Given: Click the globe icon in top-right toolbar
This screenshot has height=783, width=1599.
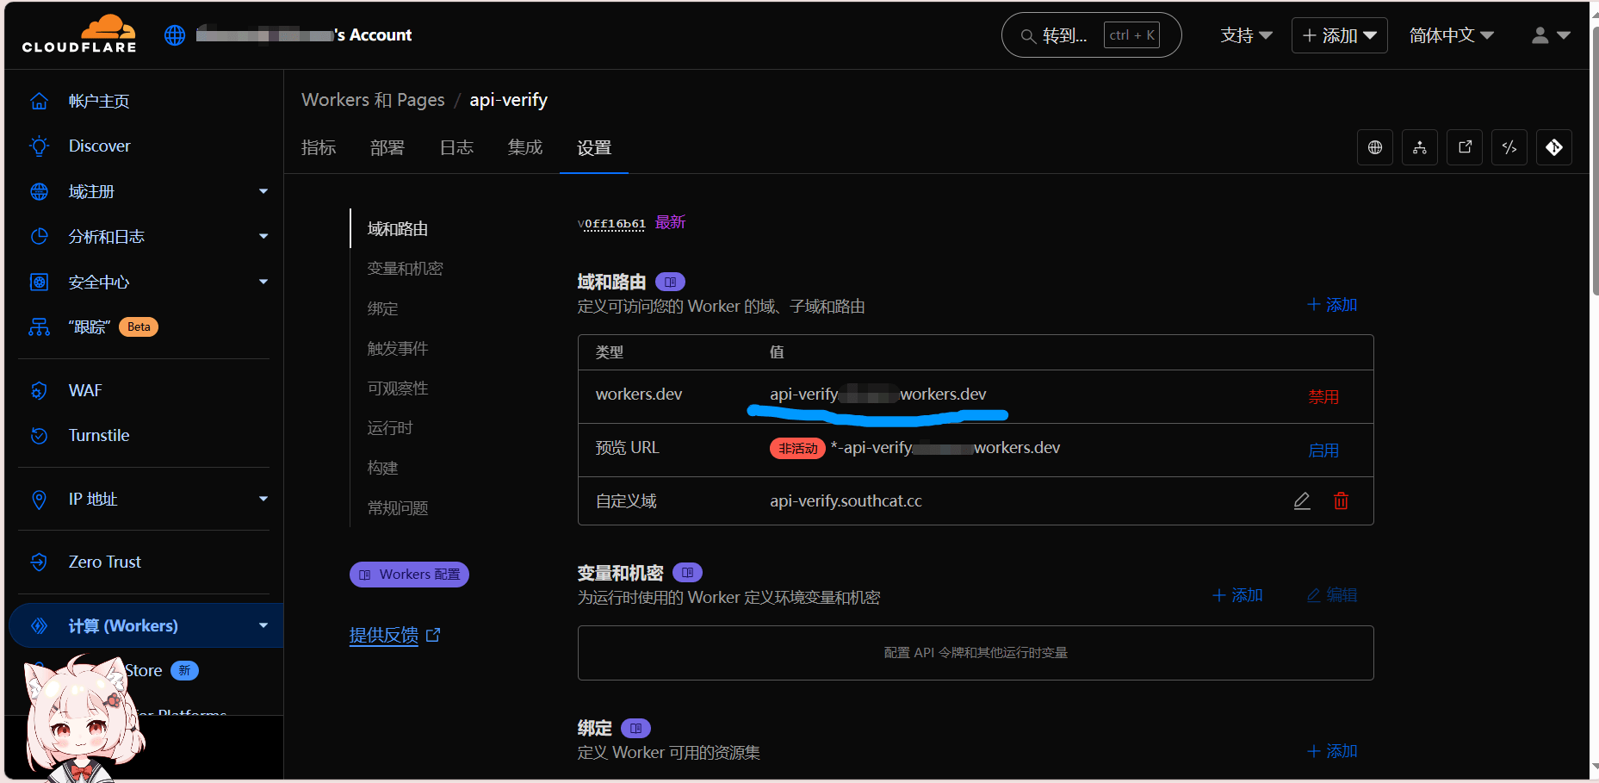Looking at the screenshot, I should pyautogui.click(x=1375, y=147).
